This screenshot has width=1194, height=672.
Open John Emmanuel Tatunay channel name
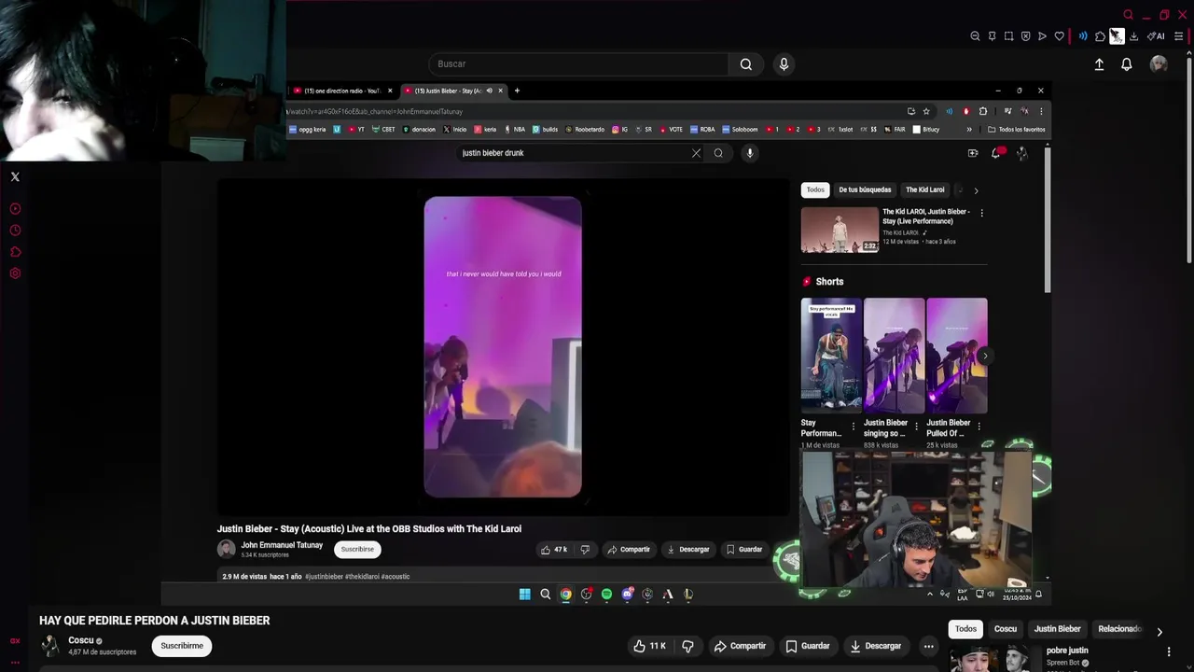pos(282,545)
